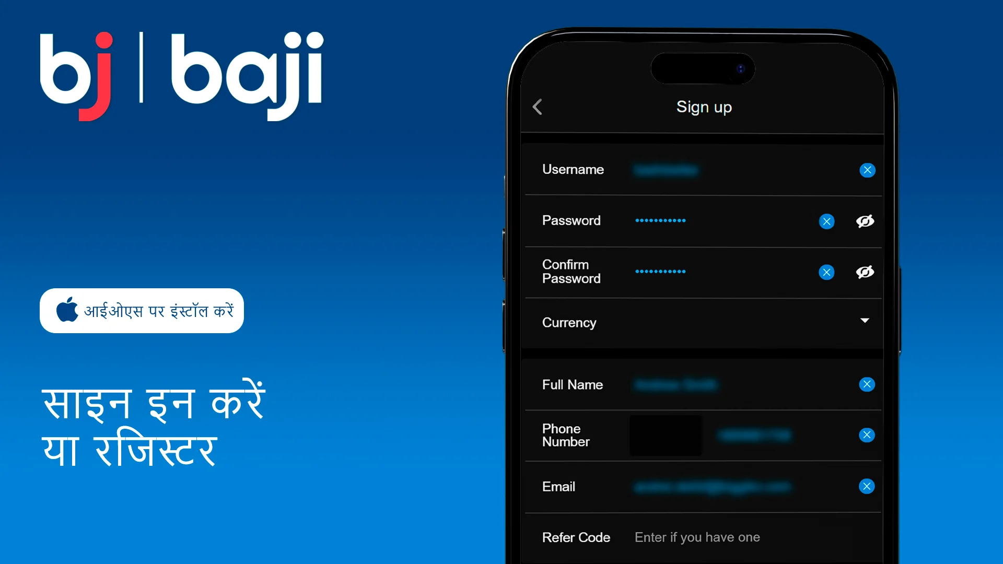Click the clear icon next to Username

coord(867,170)
